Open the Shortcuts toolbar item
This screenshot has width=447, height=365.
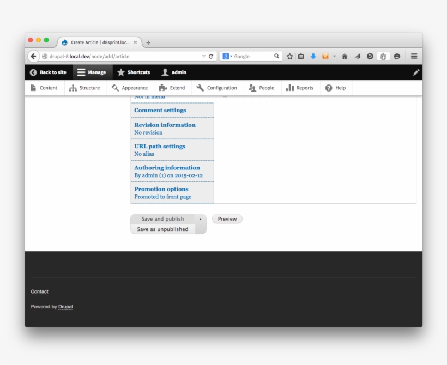[134, 72]
